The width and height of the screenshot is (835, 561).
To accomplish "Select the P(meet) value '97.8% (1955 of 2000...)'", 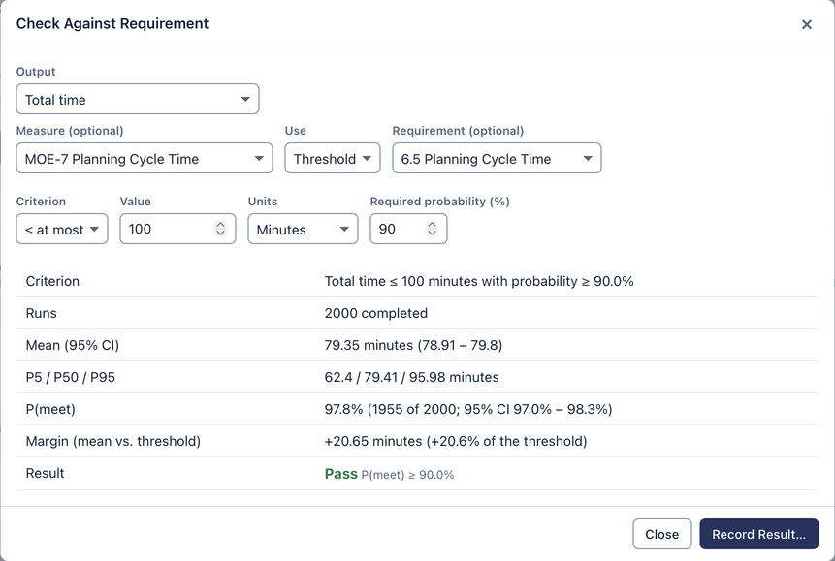I will 468,409.
